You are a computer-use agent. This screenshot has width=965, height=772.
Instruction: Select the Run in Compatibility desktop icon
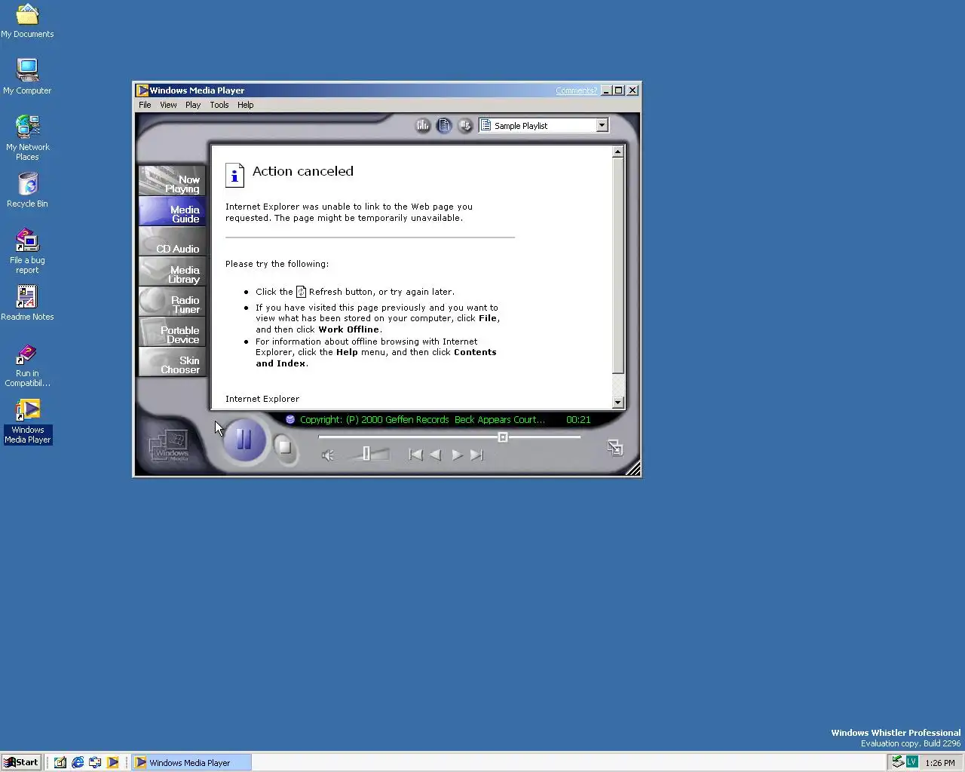pyautogui.click(x=27, y=365)
